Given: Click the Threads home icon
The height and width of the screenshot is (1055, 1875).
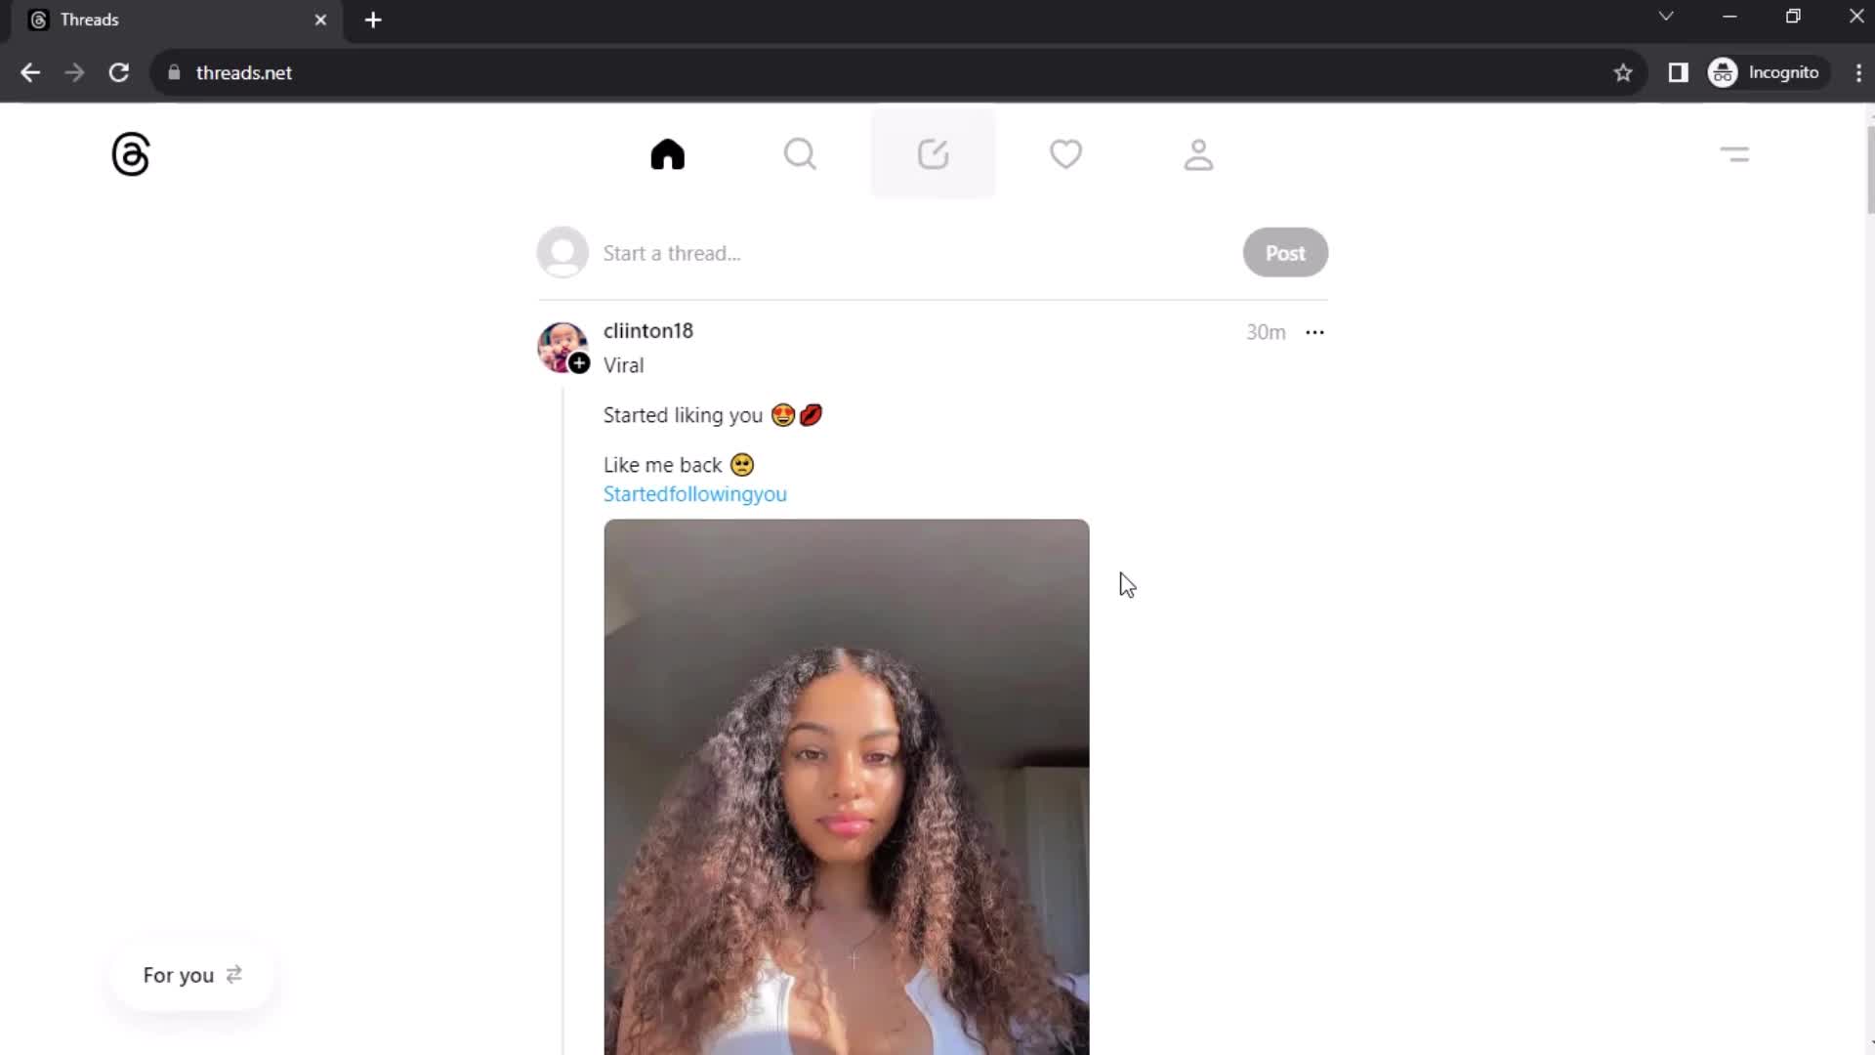Looking at the screenshot, I should (x=668, y=154).
